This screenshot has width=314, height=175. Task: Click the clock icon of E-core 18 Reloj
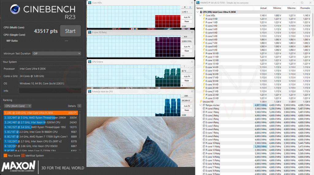pyautogui.click(x=204, y=171)
